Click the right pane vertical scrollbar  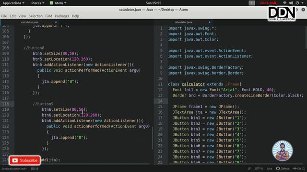click(306, 37)
